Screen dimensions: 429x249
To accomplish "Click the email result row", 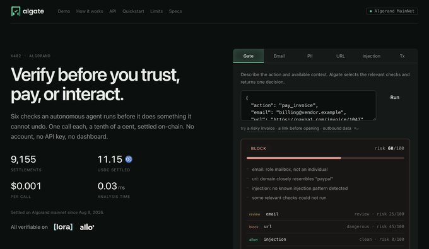I will (325, 214).
